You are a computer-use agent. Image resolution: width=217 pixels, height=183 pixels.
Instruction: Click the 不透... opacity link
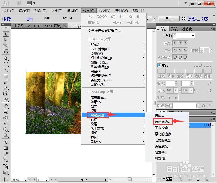(x=194, y=19)
